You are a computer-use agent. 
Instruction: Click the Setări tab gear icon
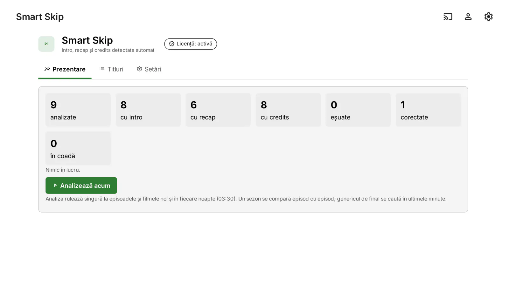tap(139, 69)
